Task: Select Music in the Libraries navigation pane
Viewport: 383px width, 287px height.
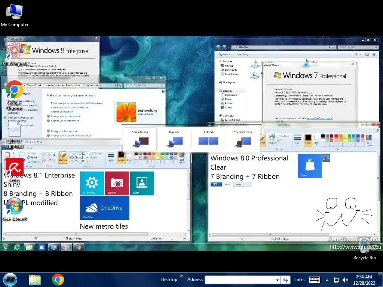Action: pyautogui.click(x=228, y=99)
